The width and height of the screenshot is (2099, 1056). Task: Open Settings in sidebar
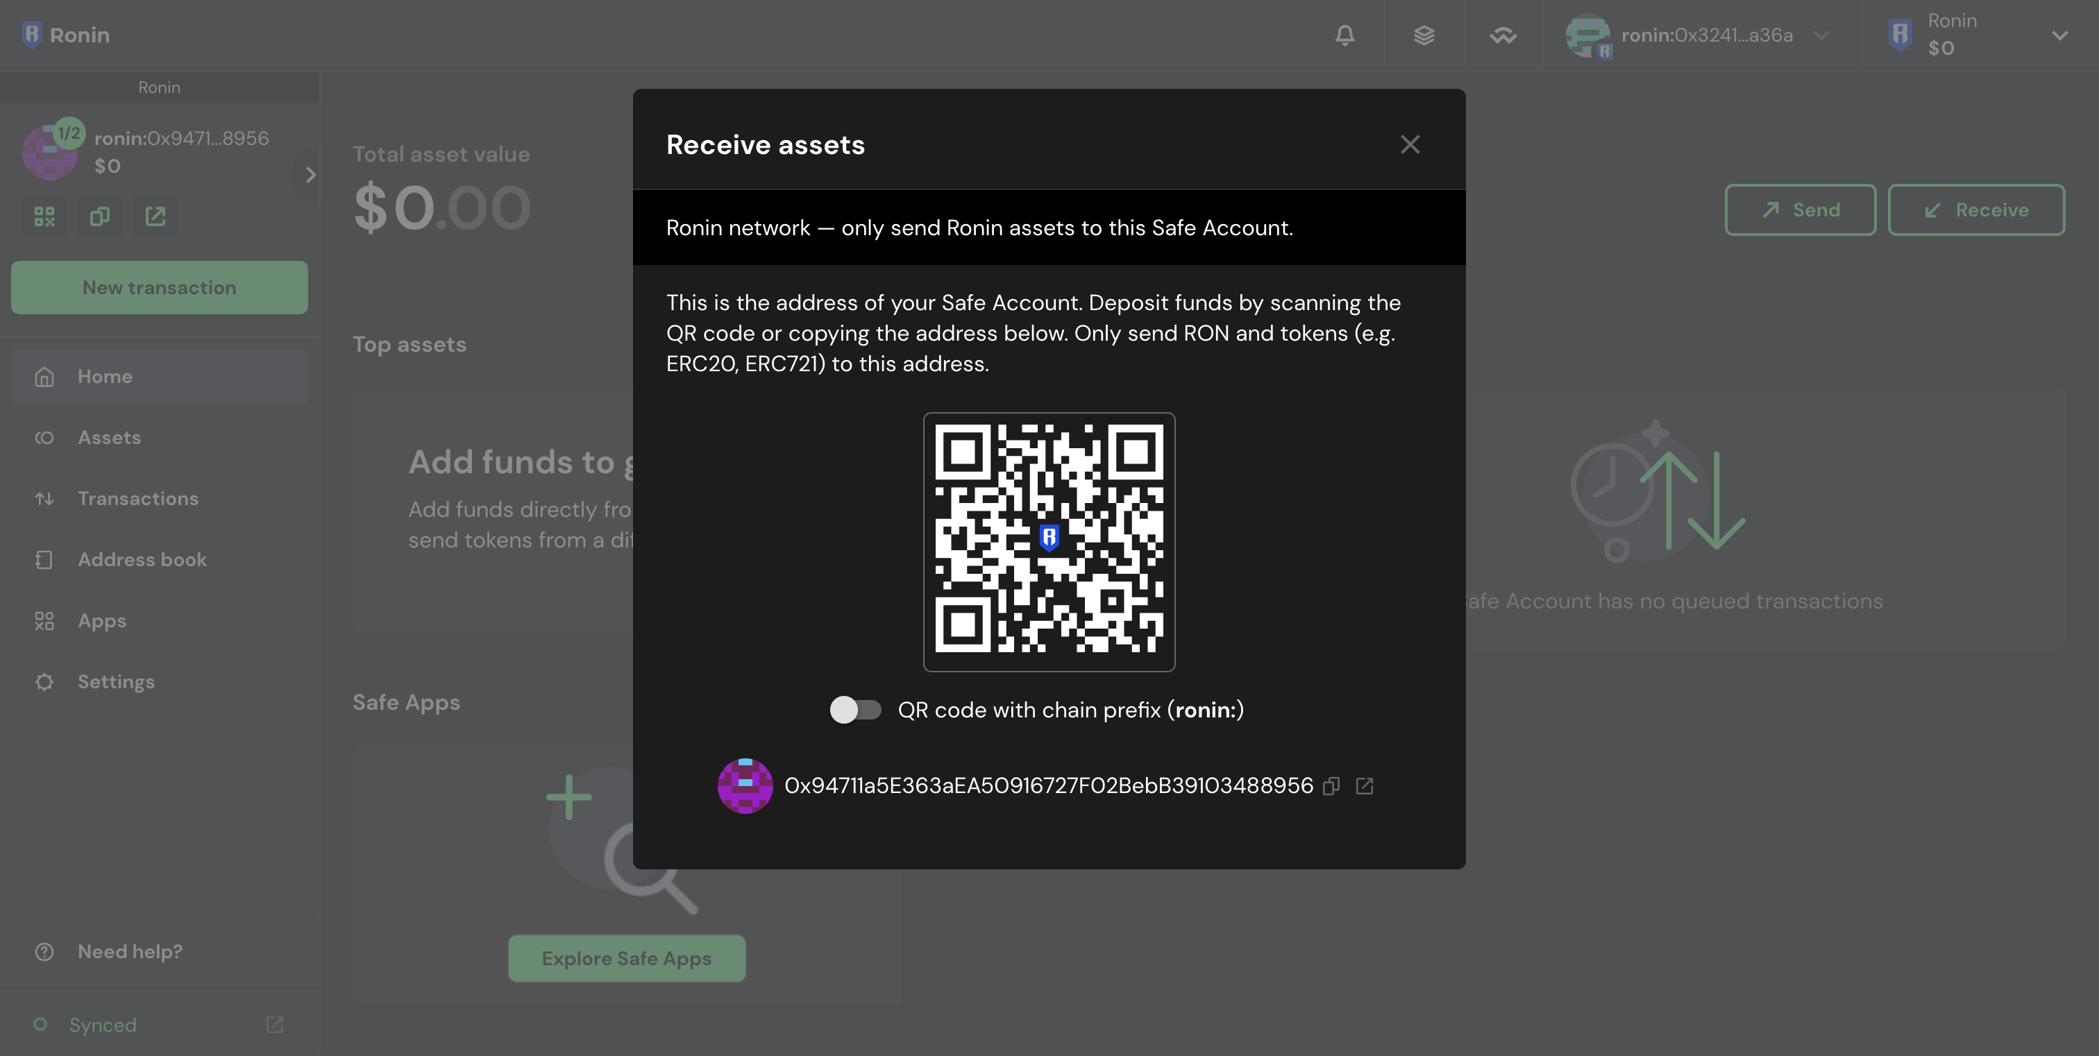[159, 681]
